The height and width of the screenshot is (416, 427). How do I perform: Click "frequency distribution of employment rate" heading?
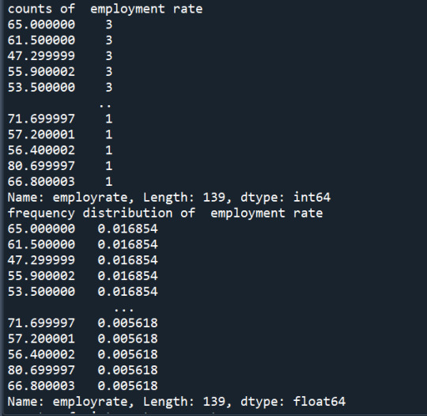pyautogui.click(x=165, y=213)
